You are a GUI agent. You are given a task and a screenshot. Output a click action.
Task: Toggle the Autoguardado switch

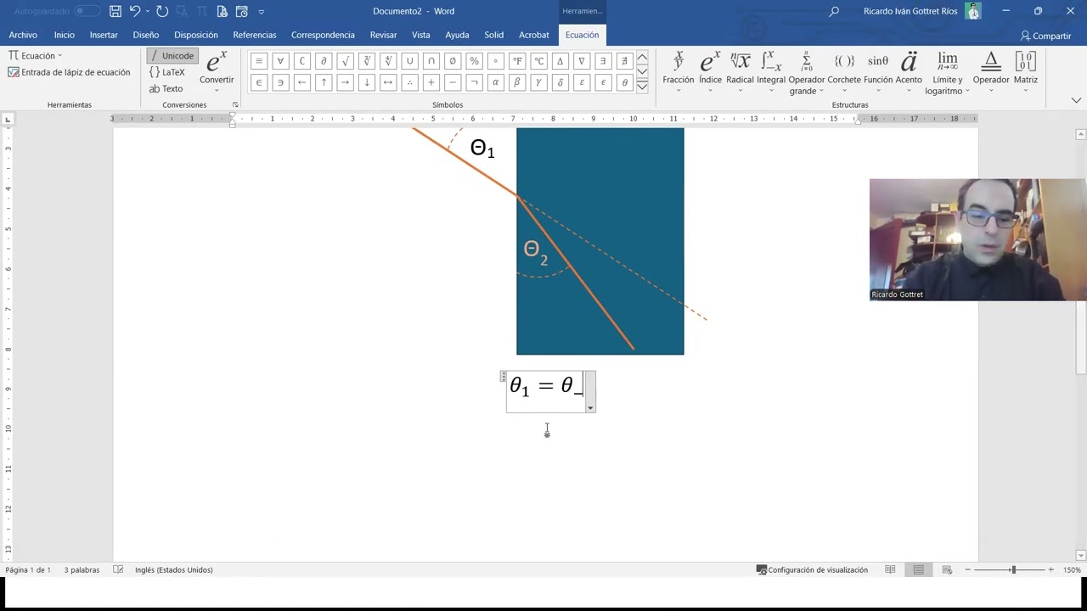point(87,11)
